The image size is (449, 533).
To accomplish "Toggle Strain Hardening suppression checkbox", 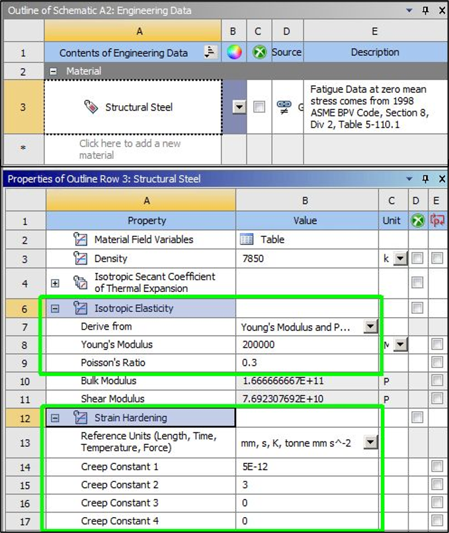I will [417, 417].
